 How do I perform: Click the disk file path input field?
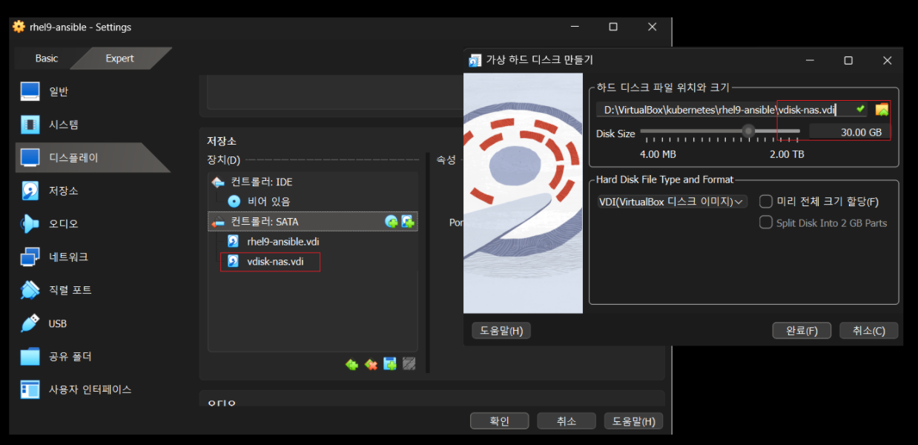coord(731,110)
